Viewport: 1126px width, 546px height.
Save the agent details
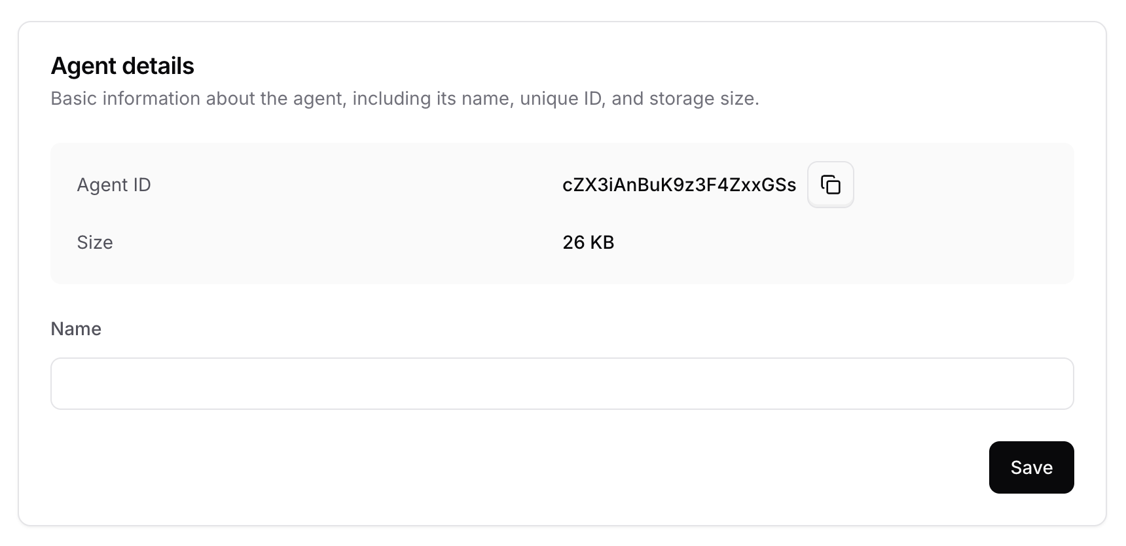(x=1031, y=467)
